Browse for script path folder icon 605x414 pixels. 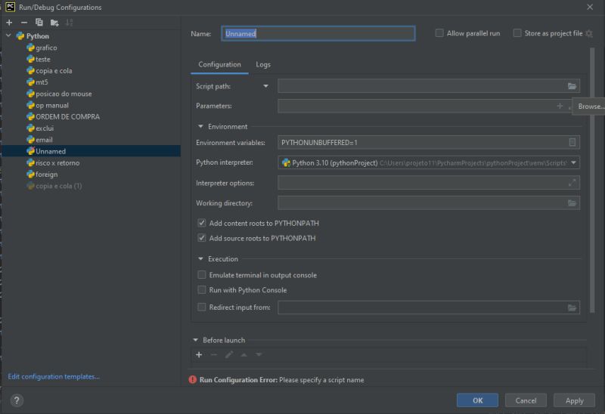point(572,86)
